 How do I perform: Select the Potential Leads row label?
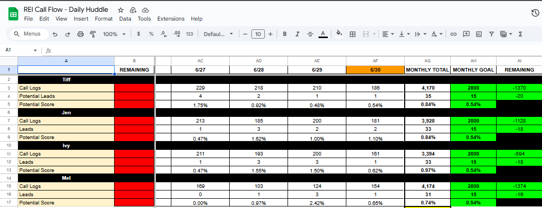pos(66,96)
